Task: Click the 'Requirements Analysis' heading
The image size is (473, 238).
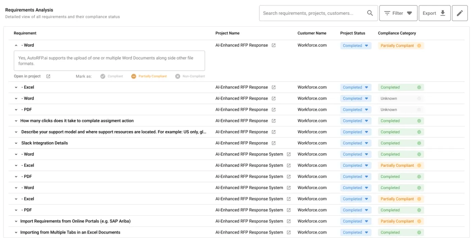Action: point(29,10)
